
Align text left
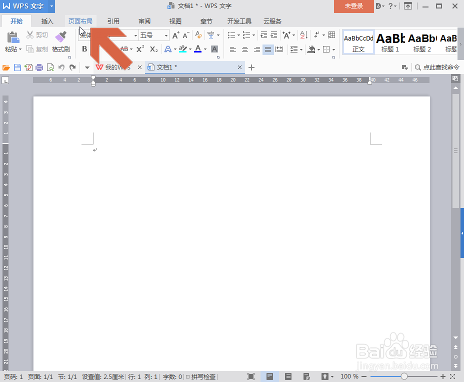tap(233, 49)
